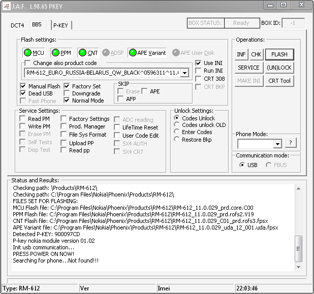Check the User Code Edit checkbox
Screen dimensions: 314x294
point(117,135)
